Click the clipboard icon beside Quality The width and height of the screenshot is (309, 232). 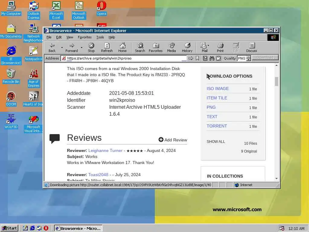pos(218,58)
